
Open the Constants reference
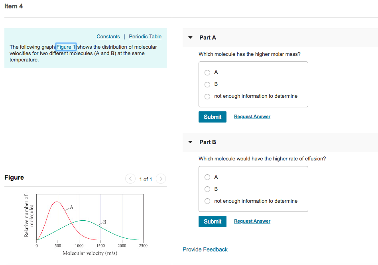pos(108,36)
